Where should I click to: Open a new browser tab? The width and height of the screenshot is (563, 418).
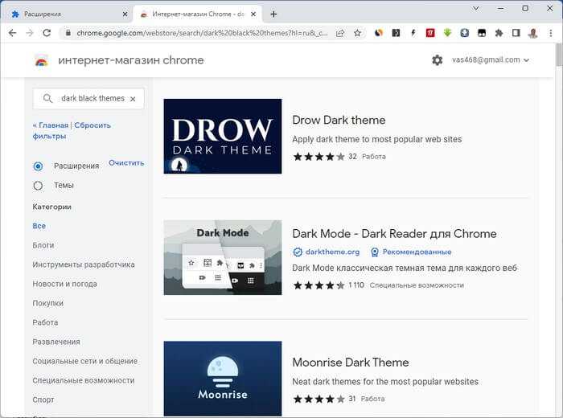(x=273, y=14)
